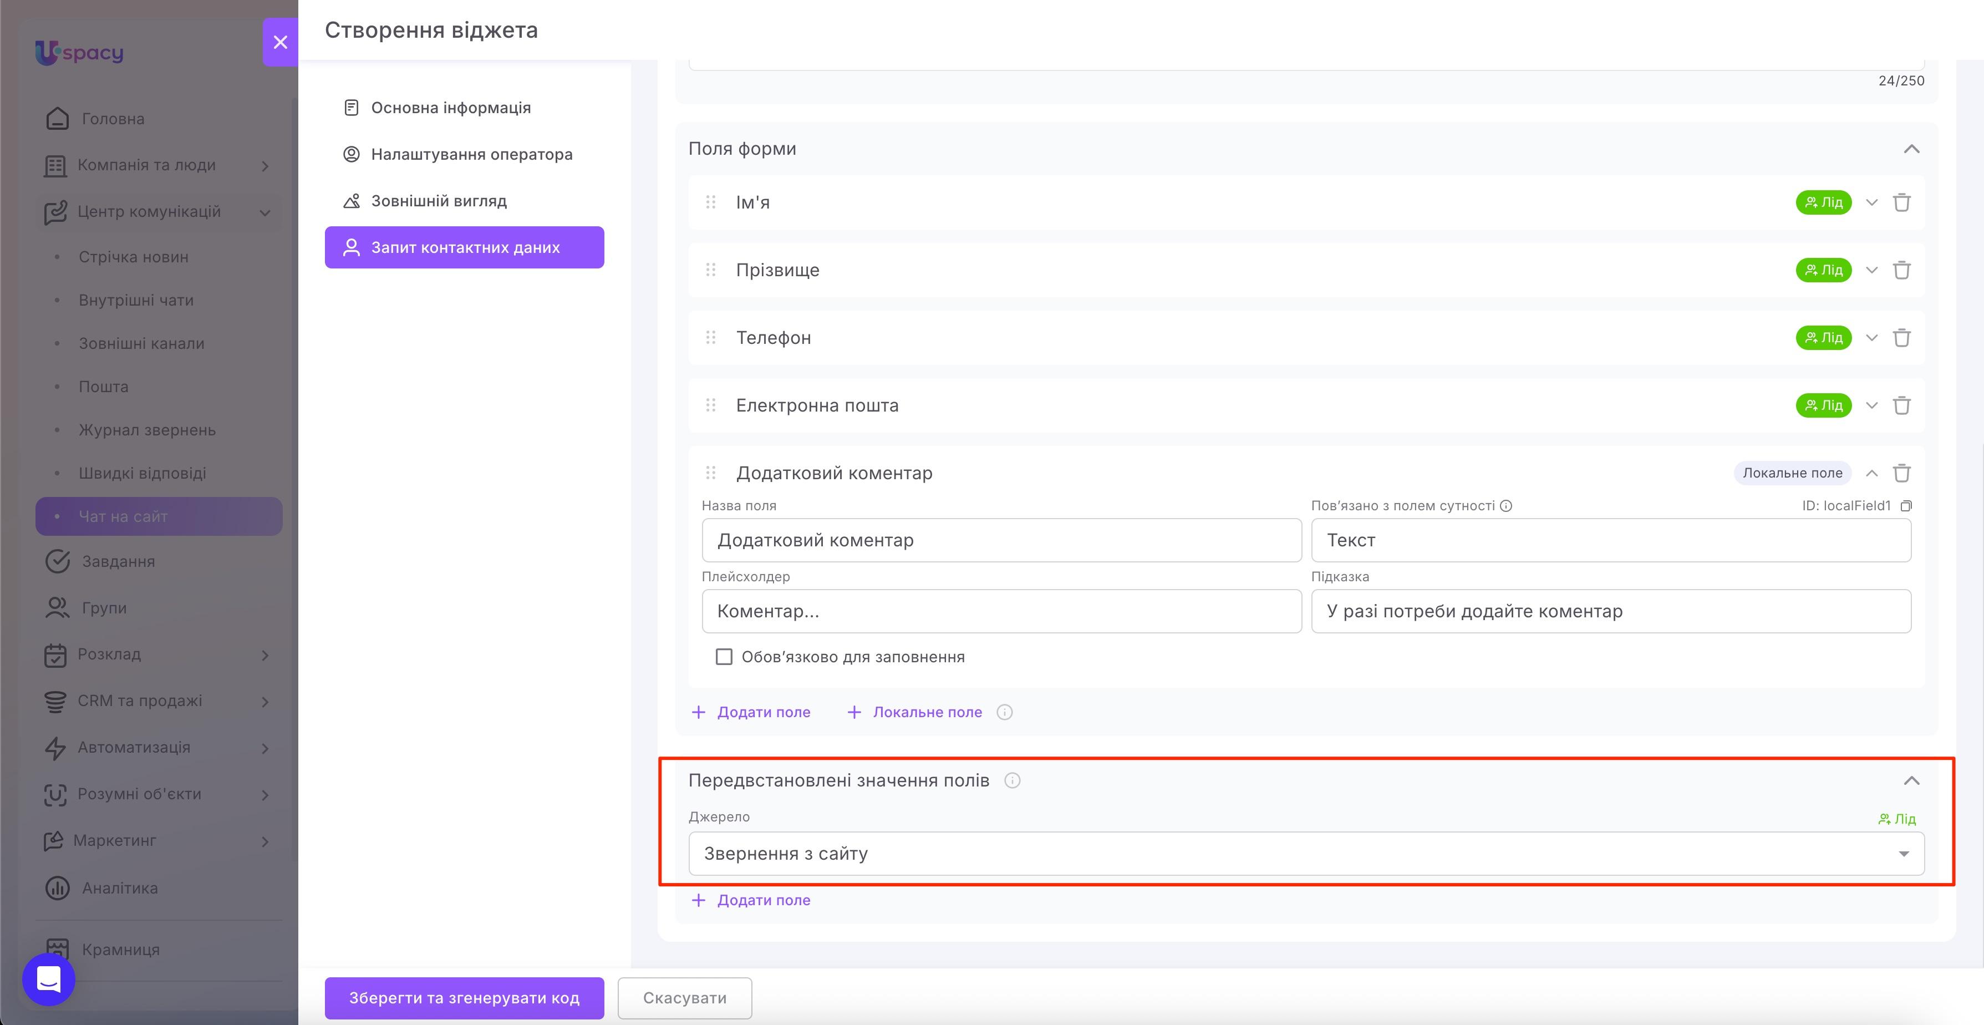Click the Локальне поле add link

pyautogui.click(x=914, y=713)
